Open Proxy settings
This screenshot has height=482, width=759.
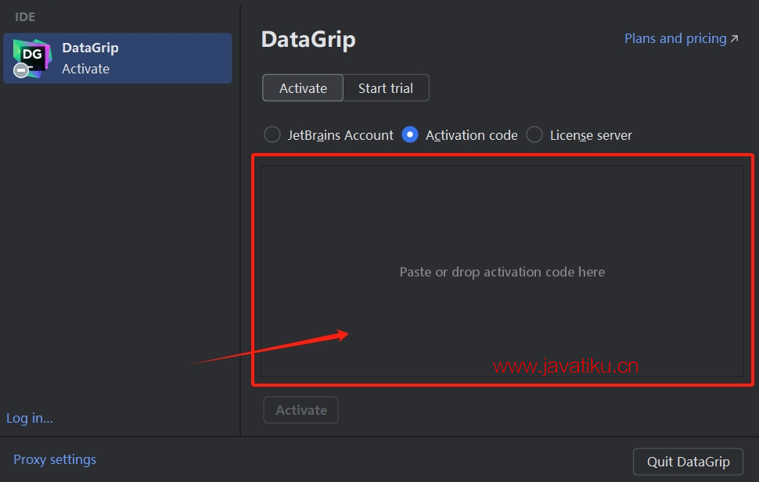[x=55, y=459]
